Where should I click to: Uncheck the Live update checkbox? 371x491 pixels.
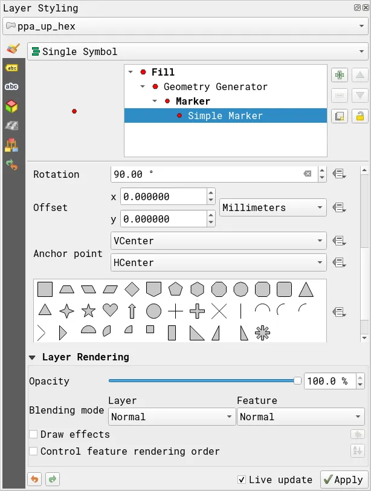coord(242,480)
